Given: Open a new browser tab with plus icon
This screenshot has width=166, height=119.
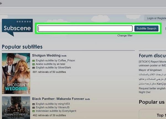Looking at the screenshot, I should [1, 3].
